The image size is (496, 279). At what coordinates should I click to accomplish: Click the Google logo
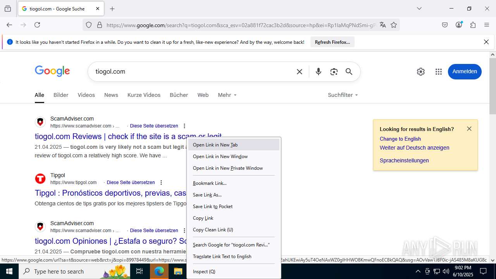point(52,71)
